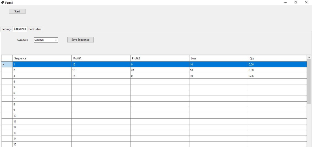Click the Qty column header

[x=277, y=58]
